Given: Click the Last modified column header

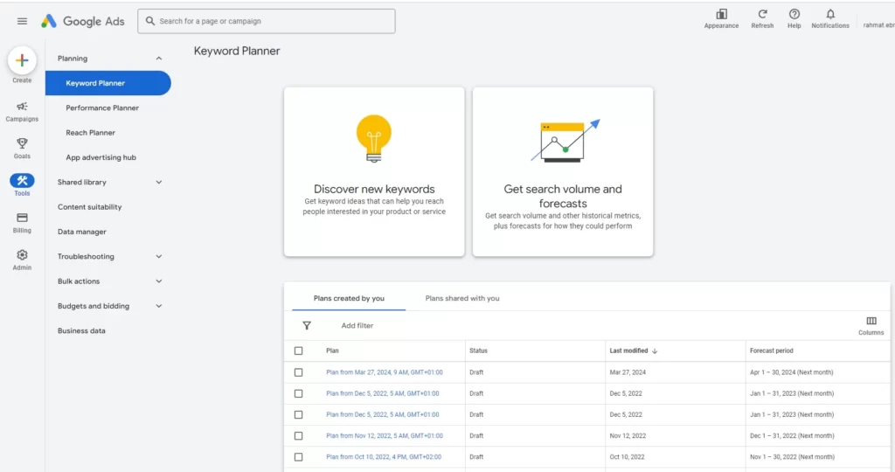Looking at the screenshot, I should [x=628, y=351].
